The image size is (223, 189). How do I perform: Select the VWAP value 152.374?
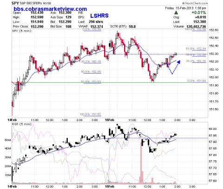click(97, 27)
